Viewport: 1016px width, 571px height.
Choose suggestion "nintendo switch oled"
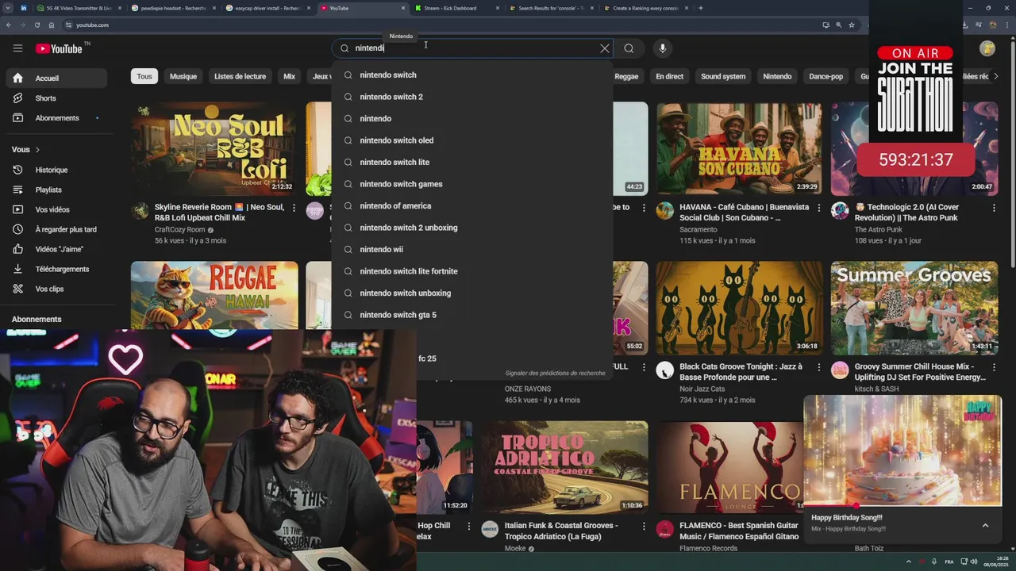tap(472, 140)
